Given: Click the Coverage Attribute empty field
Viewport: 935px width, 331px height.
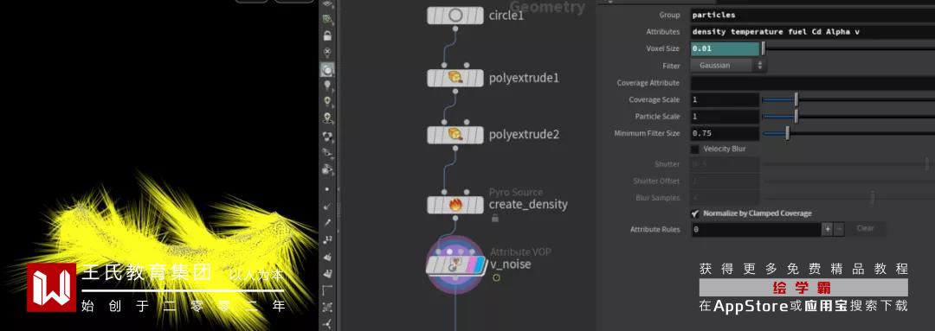Looking at the screenshot, I should 813,83.
